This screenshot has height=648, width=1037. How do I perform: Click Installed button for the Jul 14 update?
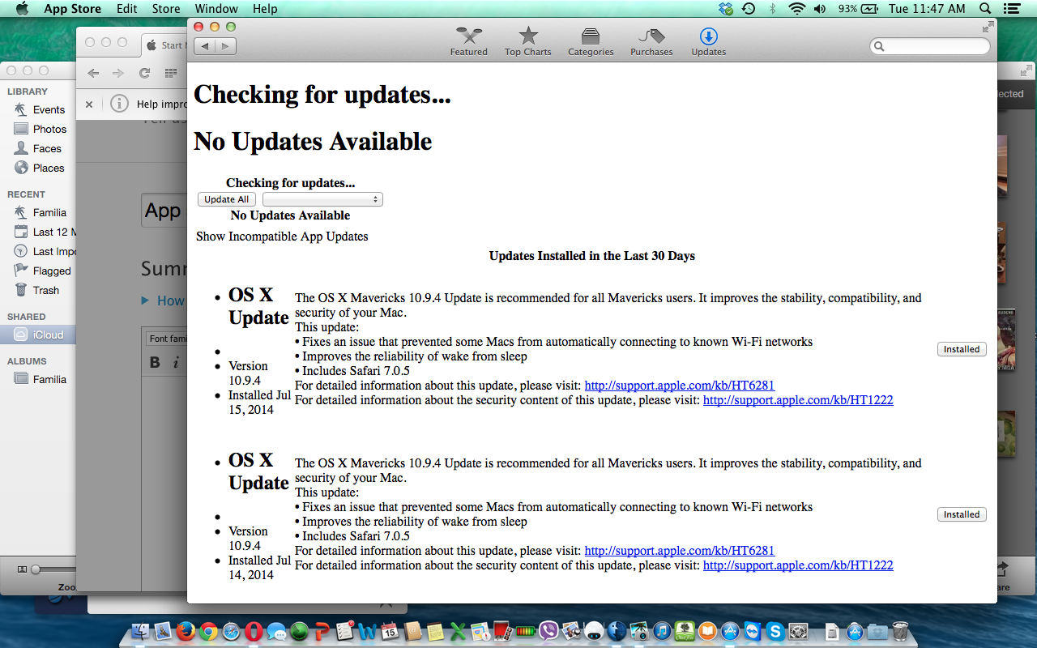pos(962,514)
